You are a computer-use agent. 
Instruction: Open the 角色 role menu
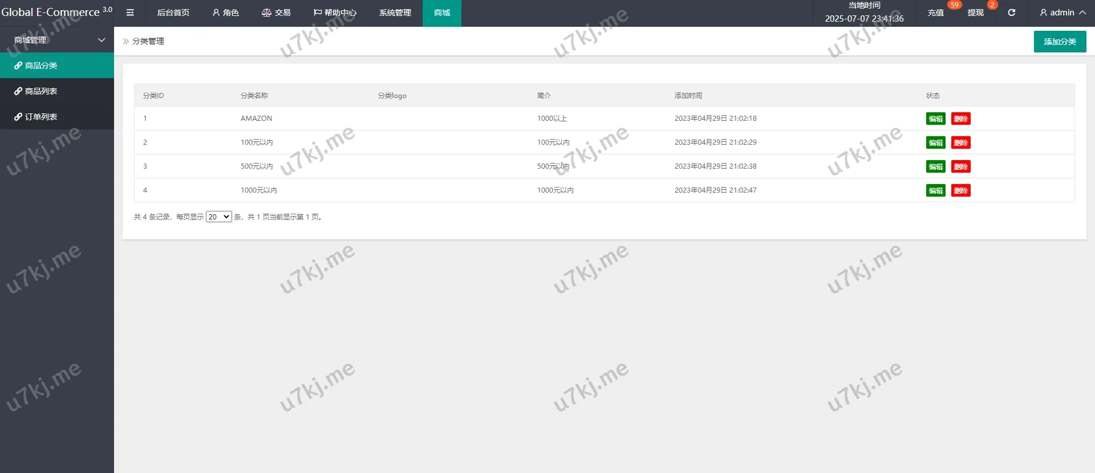click(x=225, y=13)
